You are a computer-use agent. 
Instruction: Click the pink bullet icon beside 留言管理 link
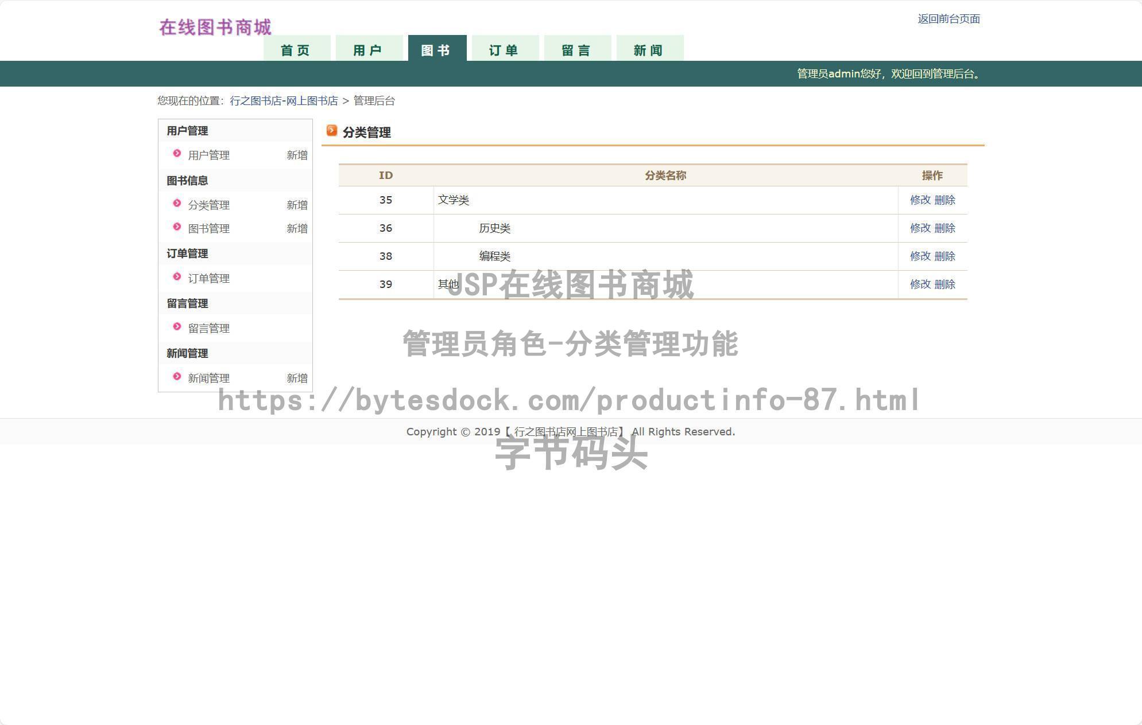(177, 326)
